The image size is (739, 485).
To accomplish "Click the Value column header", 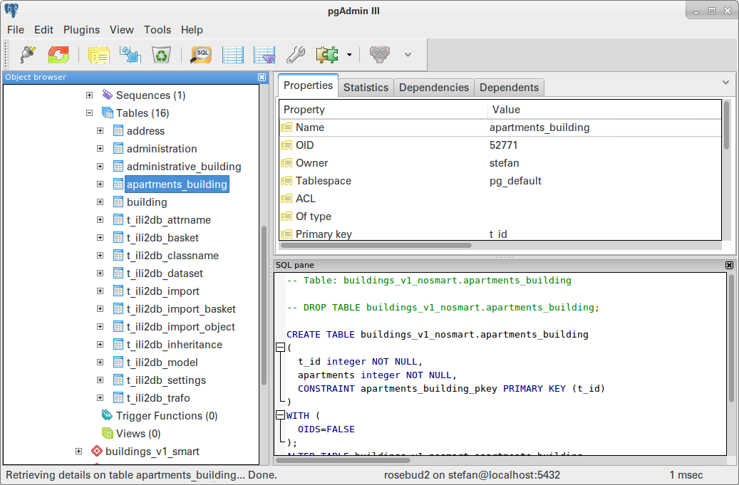I will click(605, 110).
